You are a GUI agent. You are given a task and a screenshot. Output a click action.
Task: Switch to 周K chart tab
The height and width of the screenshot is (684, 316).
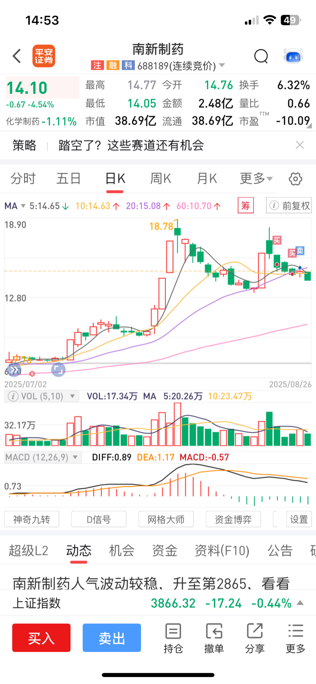click(x=160, y=179)
